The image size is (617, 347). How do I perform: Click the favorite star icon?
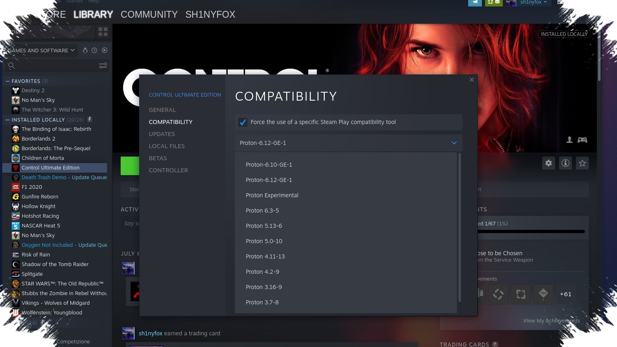(582, 163)
